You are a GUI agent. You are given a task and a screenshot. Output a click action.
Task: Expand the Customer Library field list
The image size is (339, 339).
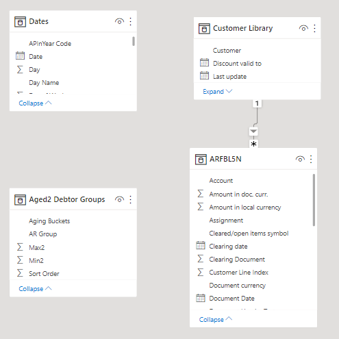coord(218,92)
